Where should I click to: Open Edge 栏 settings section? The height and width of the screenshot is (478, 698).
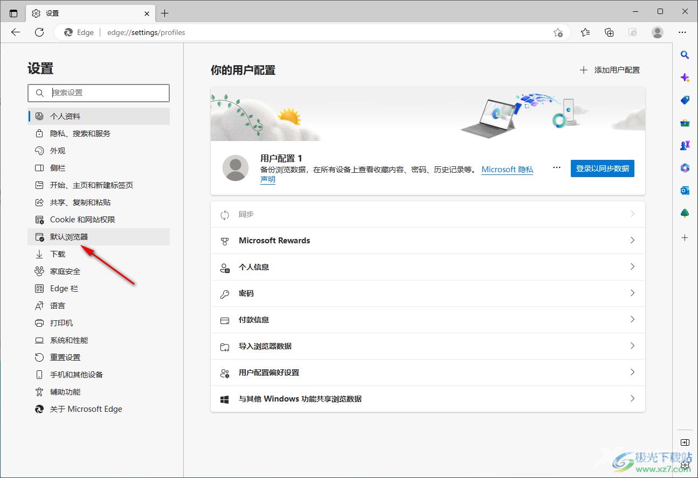coord(99,289)
